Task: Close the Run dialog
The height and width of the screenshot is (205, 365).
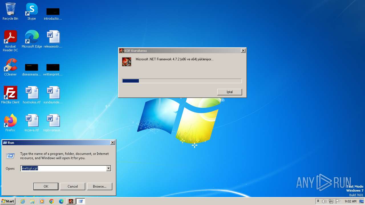Action: click(113, 143)
